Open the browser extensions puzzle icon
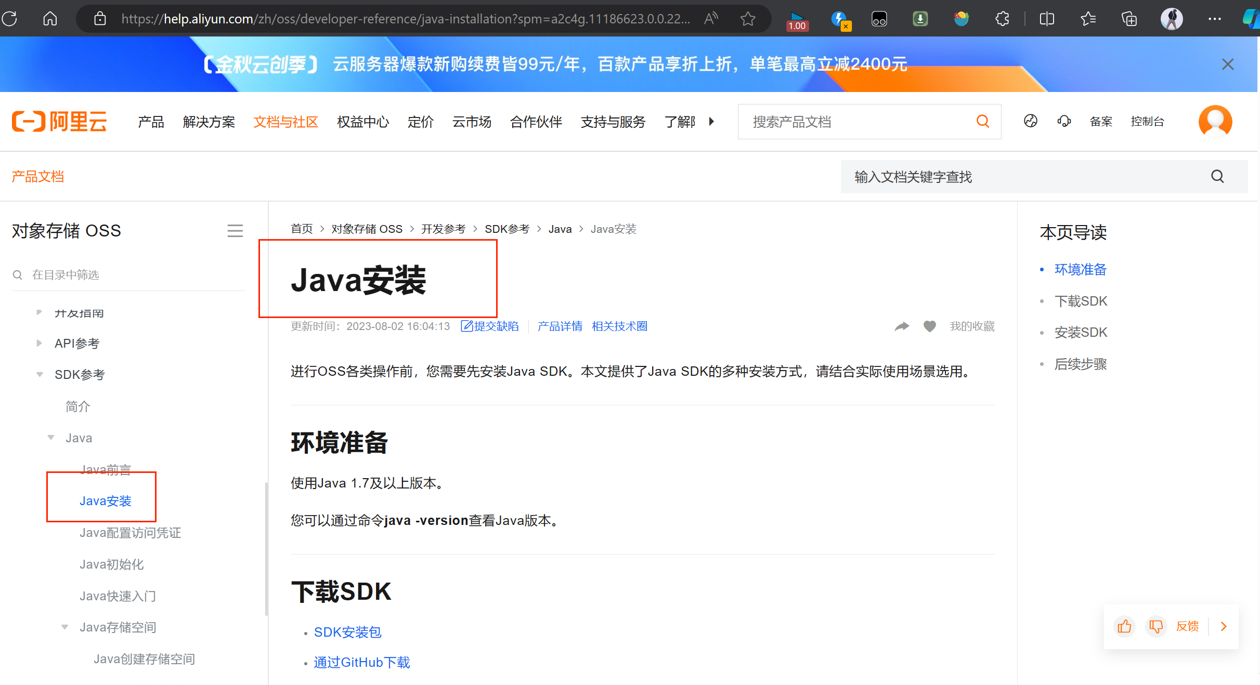The height and width of the screenshot is (685, 1260). pyautogui.click(x=1002, y=19)
